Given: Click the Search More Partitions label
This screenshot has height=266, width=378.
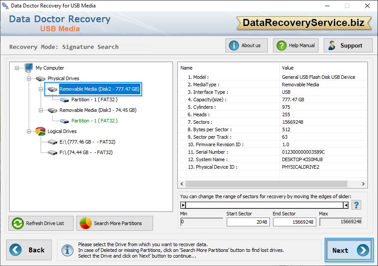Looking at the screenshot, I should pos(118,223).
